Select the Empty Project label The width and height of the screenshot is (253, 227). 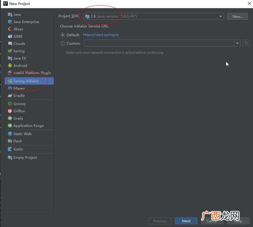(x=25, y=158)
